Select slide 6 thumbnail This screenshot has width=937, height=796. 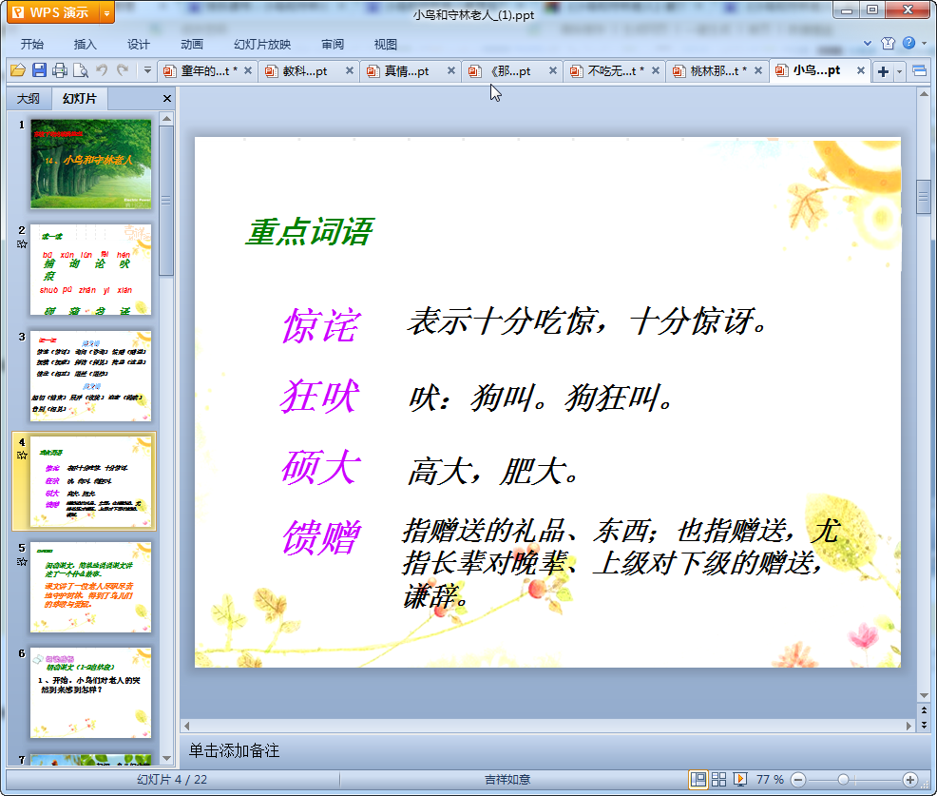click(x=91, y=692)
